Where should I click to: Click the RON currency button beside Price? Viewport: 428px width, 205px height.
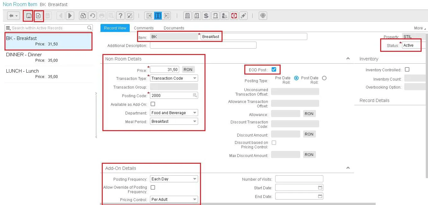point(188,69)
